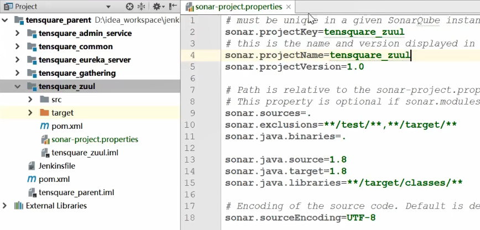Expand the tensquare_admin_service module
The height and width of the screenshot is (230, 480).
click(x=18, y=33)
